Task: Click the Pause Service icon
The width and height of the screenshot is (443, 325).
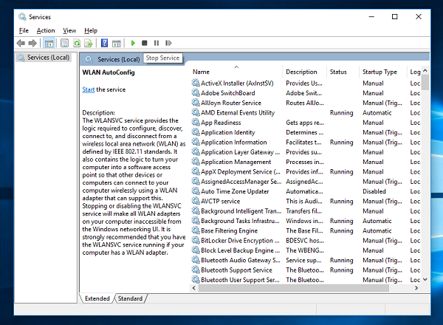Action: tap(157, 43)
